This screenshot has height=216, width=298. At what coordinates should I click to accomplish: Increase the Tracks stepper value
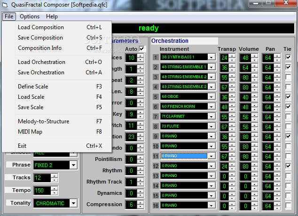coord(55,176)
